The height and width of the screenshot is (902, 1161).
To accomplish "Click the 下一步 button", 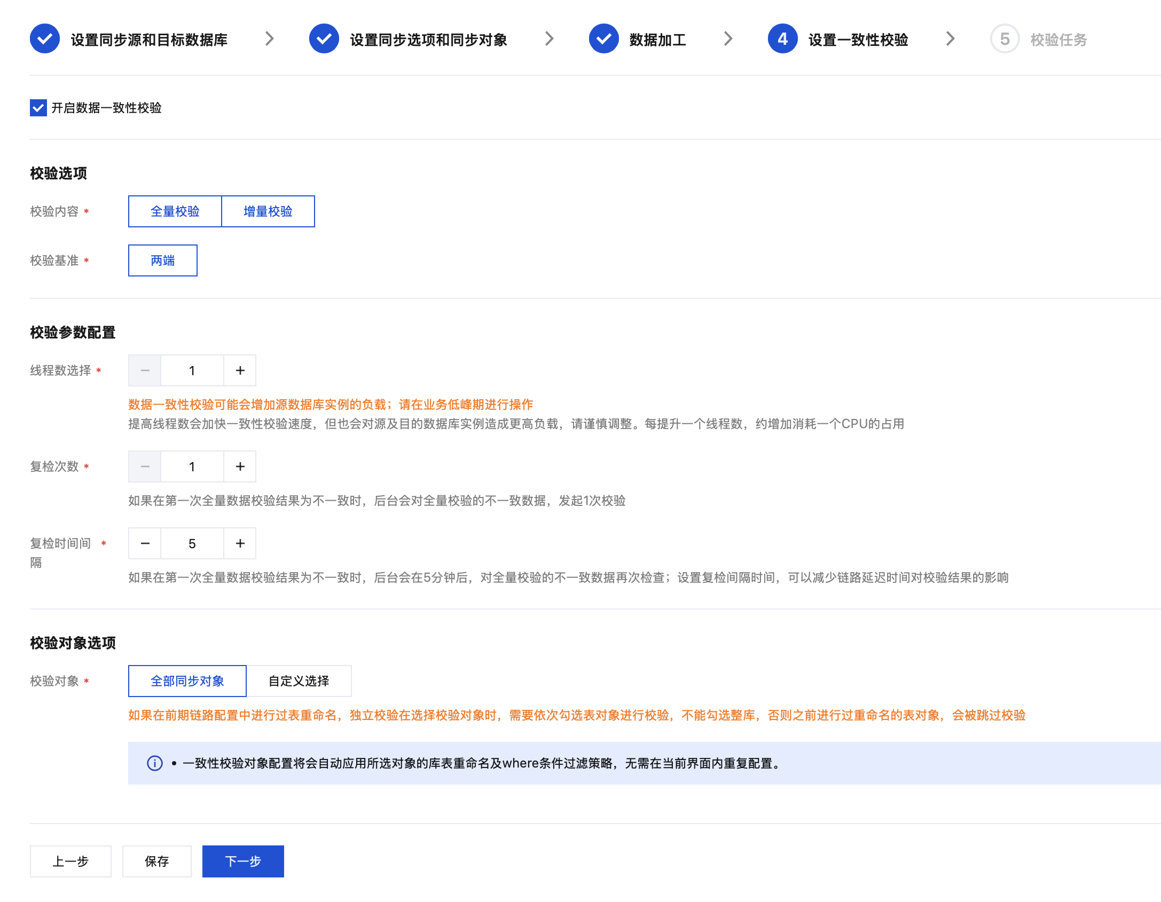I will pyautogui.click(x=243, y=861).
